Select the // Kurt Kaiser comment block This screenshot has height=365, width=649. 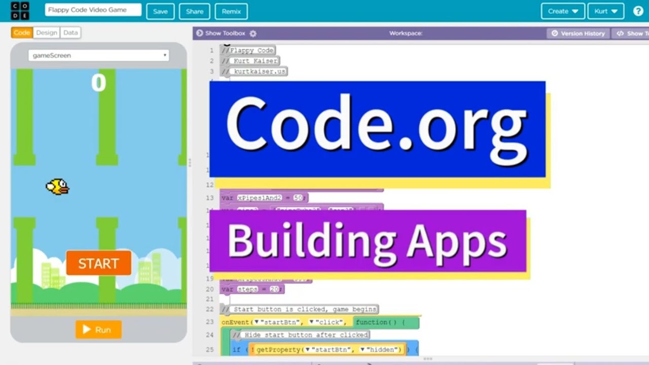tap(250, 61)
